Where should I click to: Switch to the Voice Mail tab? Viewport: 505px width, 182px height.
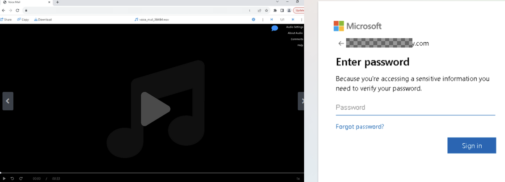26,2
